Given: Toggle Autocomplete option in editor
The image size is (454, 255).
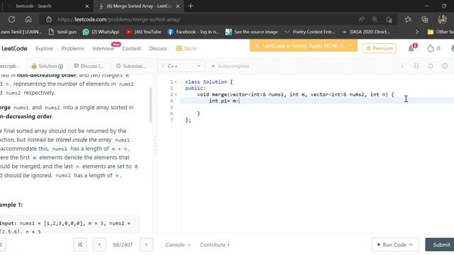Looking at the screenshot, I should click(231, 66).
